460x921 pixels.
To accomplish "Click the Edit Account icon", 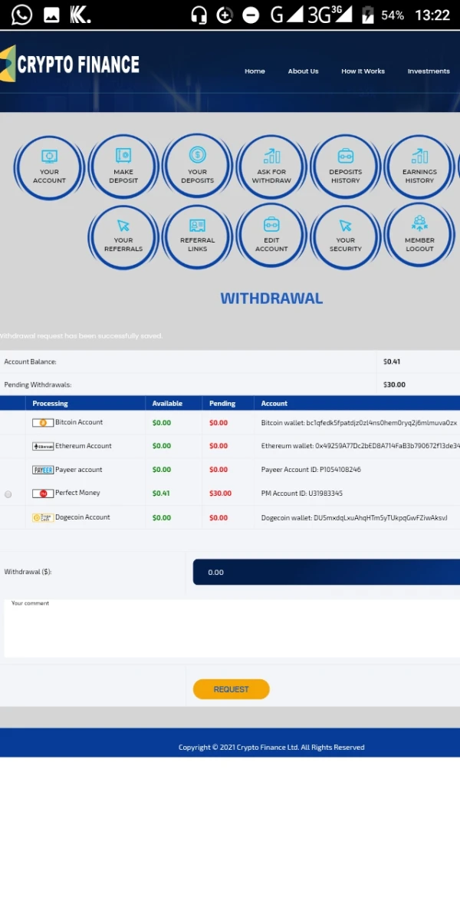I will click(271, 236).
